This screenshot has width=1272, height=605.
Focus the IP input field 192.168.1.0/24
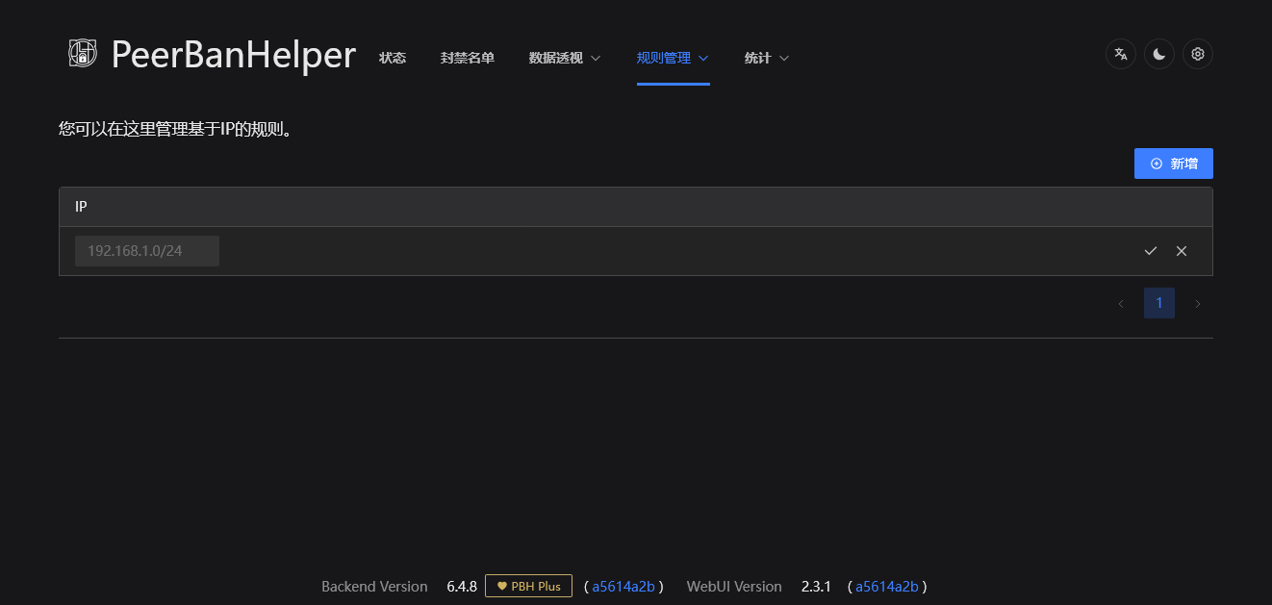(x=147, y=251)
